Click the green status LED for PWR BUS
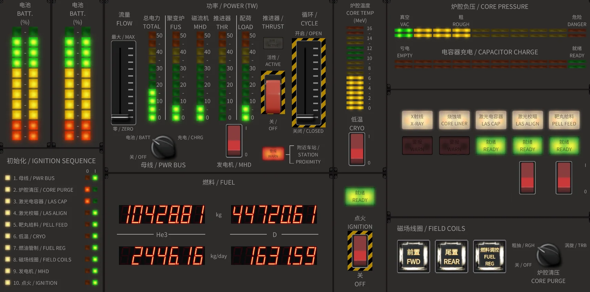This screenshot has height=292, width=590. [x=95, y=178]
